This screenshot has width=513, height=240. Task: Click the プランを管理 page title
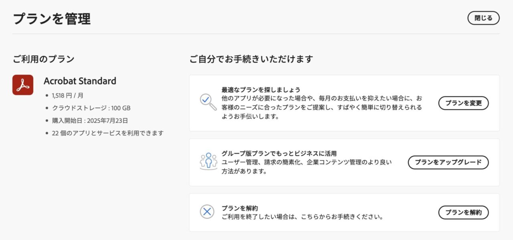[52, 19]
